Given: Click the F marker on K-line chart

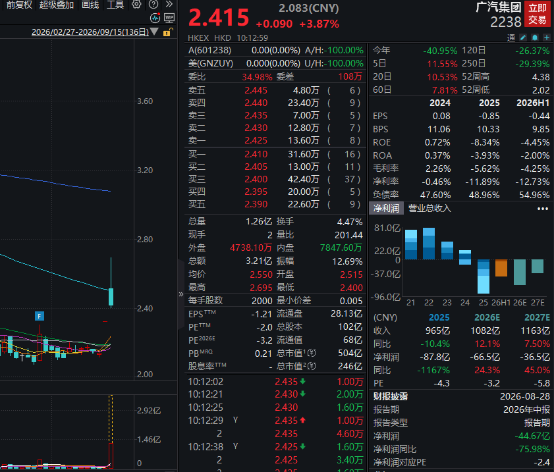Looking at the screenshot, I should click(x=40, y=316).
